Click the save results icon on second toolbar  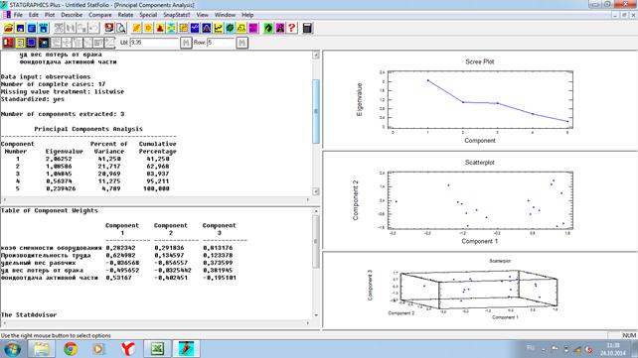[x=43, y=43]
